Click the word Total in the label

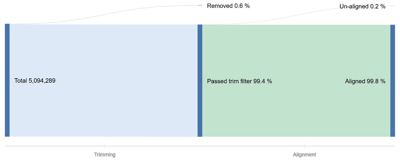(x=21, y=81)
